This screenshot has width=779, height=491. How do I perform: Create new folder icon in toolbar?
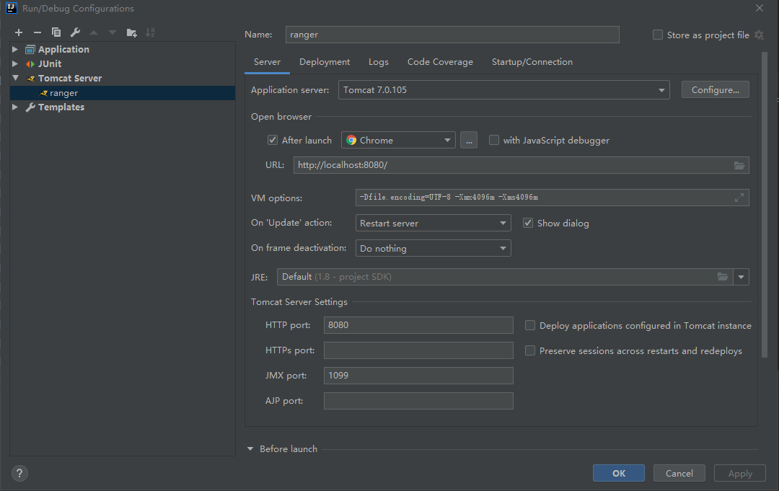coord(131,32)
